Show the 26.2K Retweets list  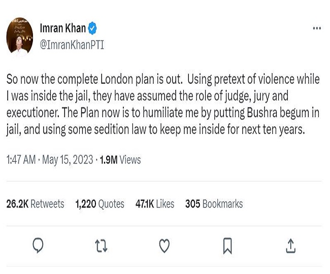35,204
